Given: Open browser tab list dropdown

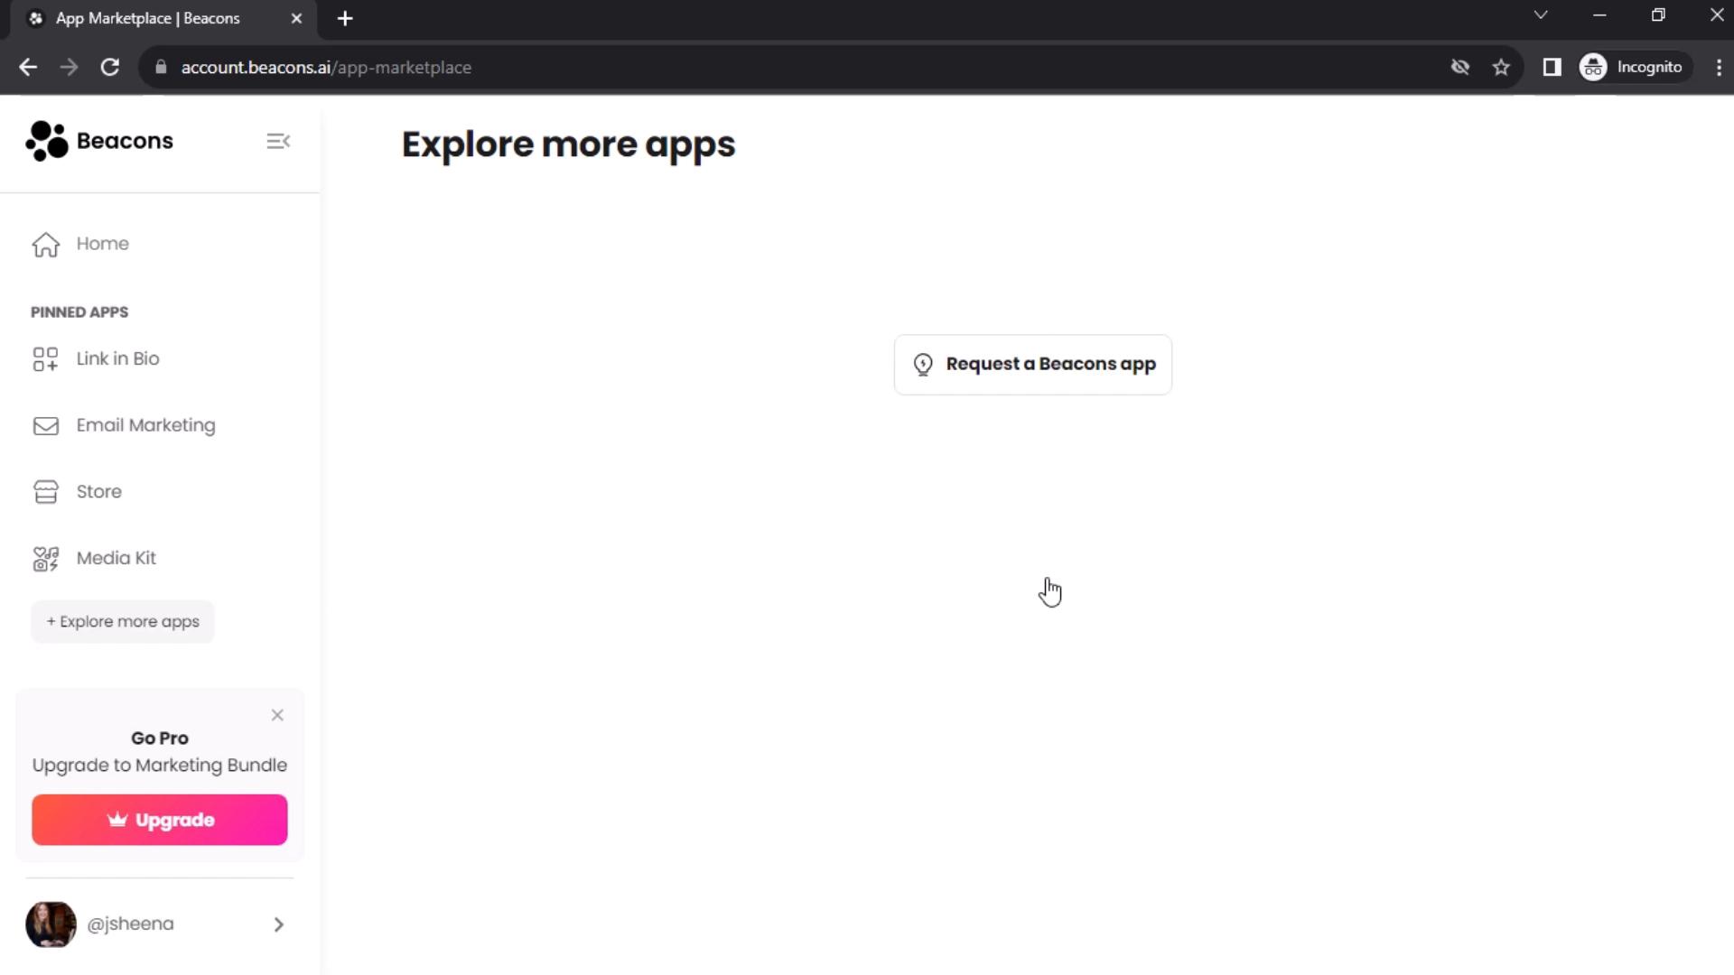Looking at the screenshot, I should coord(1540,16).
